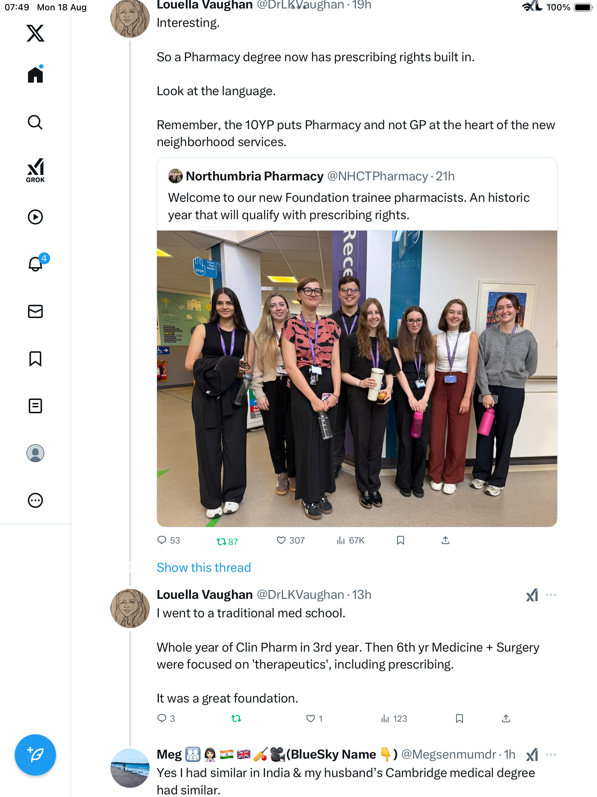Open the Grok sidebar icon
Image resolution: width=597 pixels, height=797 pixels.
coord(35,170)
